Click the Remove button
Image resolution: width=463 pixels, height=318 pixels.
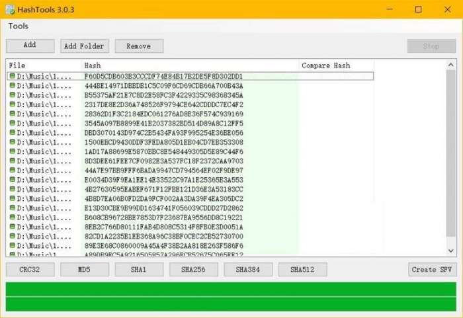(139, 46)
